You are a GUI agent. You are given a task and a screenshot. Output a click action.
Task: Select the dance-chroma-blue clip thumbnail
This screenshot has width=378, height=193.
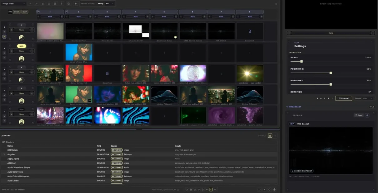(x=79, y=52)
